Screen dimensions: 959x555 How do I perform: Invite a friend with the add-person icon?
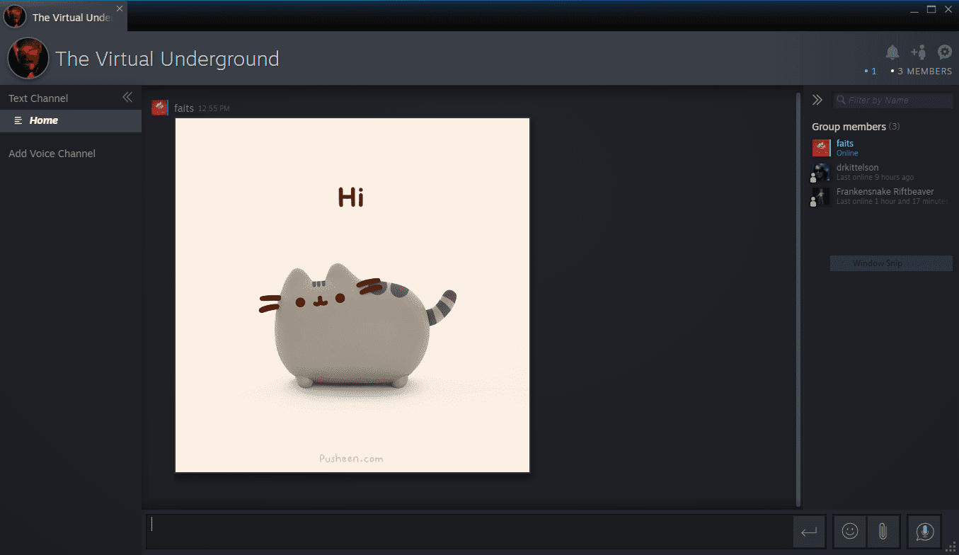coord(919,52)
